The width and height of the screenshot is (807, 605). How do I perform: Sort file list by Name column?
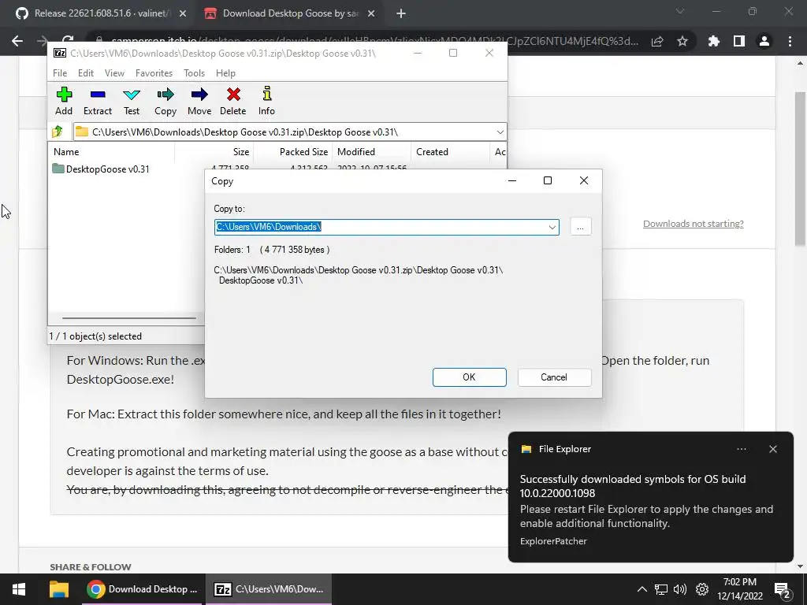[112, 152]
